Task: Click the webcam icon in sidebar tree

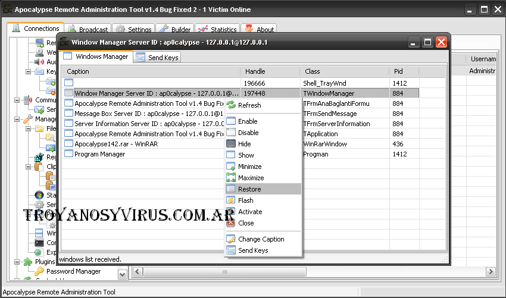Action: click(x=39, y=52)
